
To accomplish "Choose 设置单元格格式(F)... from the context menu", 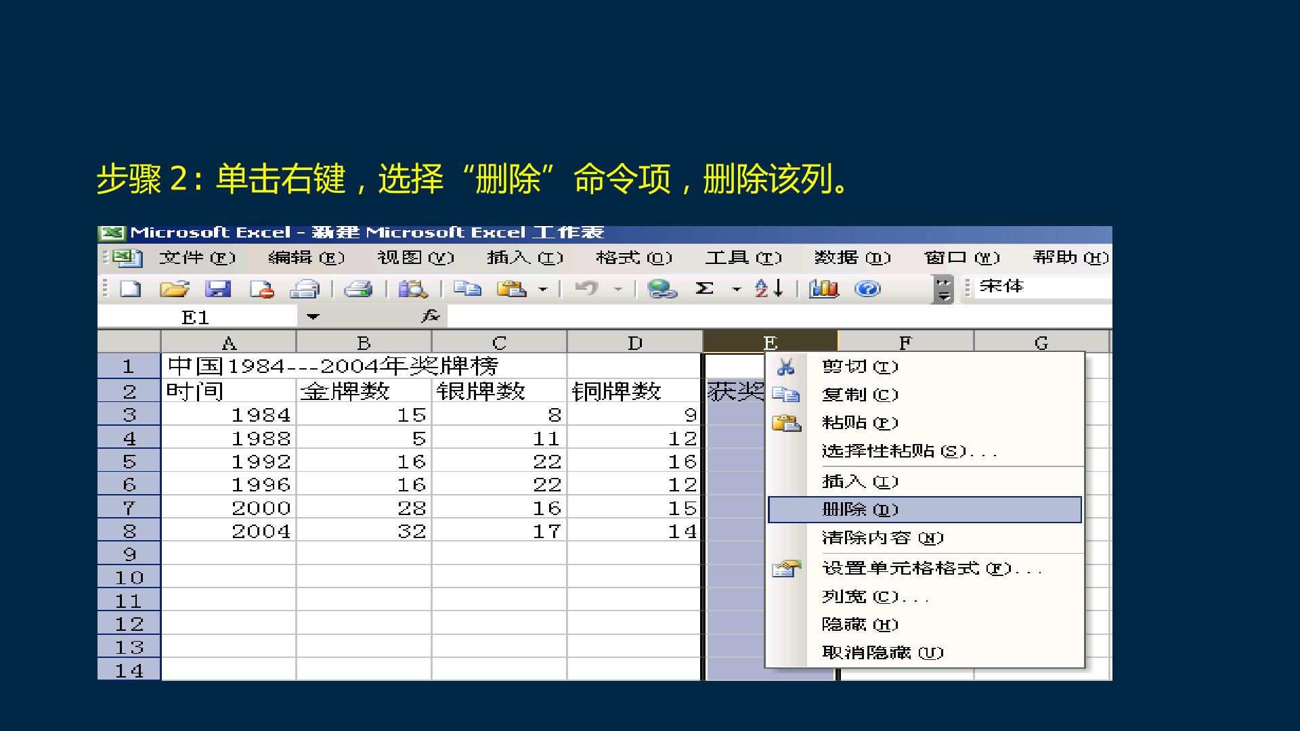I will pos(925,569).
